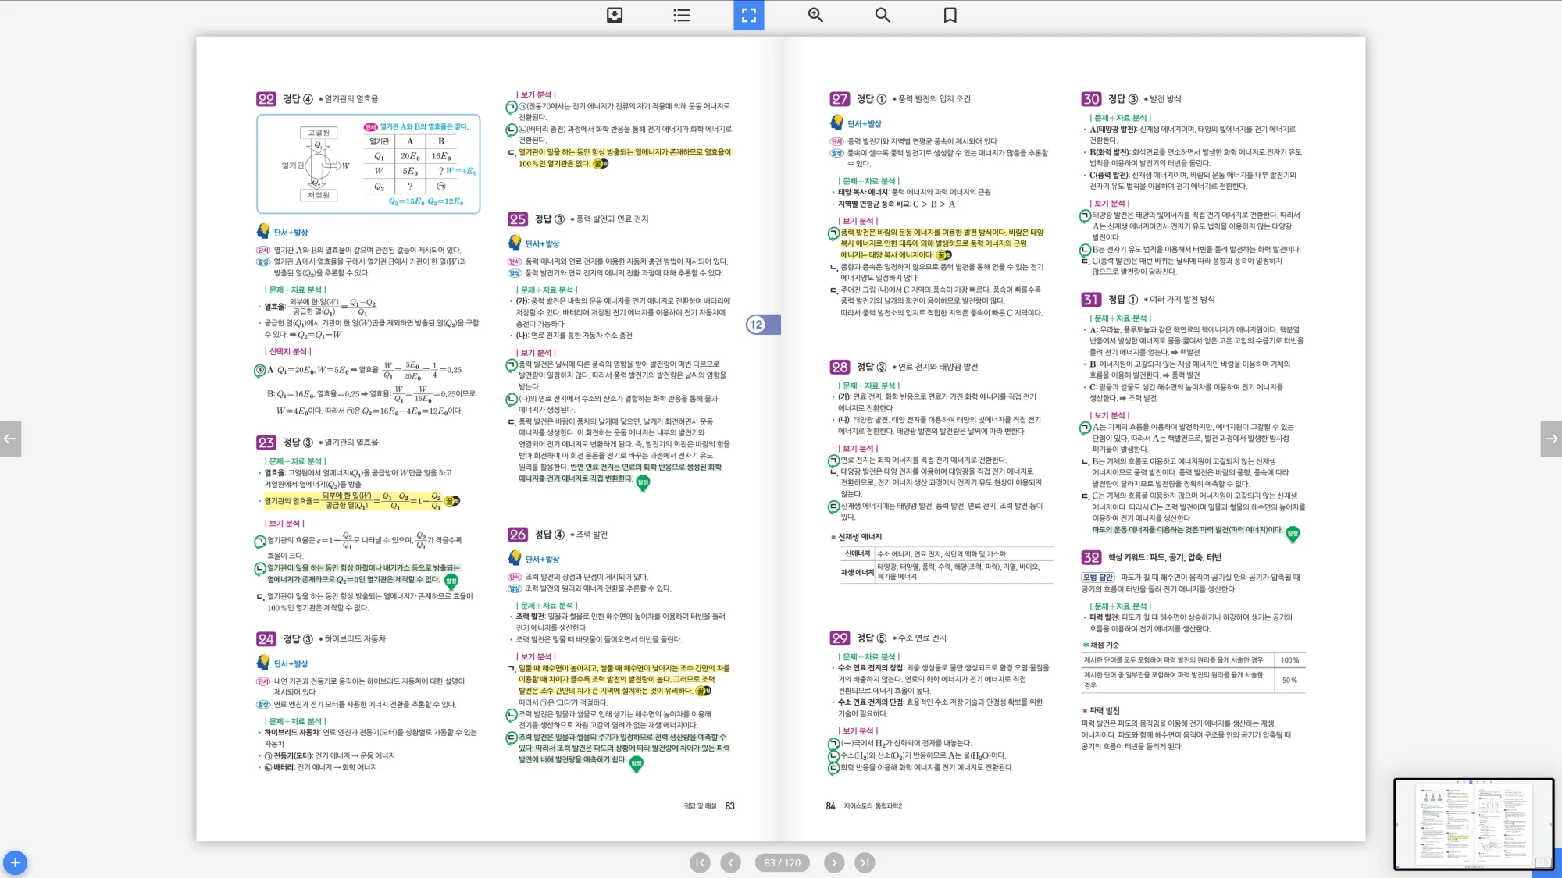Bookmark the current page
This screenshot has width=1562, height=878.
point(950,15)
